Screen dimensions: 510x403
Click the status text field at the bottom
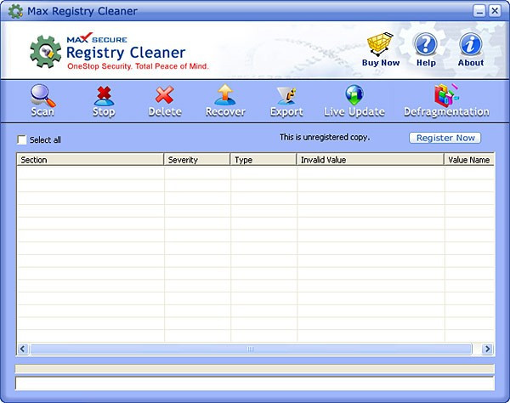tap(255, 383)
